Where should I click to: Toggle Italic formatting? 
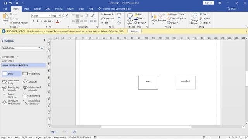[x=37, y=21]
